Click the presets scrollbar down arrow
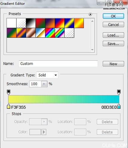 click(x=92, y=50)
